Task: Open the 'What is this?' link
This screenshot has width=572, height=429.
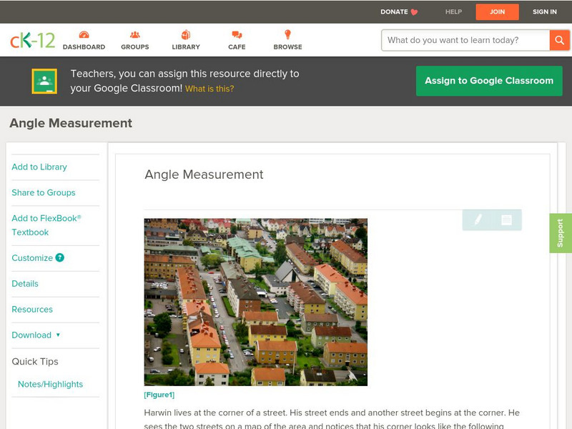Action: (x=209, y=89)
